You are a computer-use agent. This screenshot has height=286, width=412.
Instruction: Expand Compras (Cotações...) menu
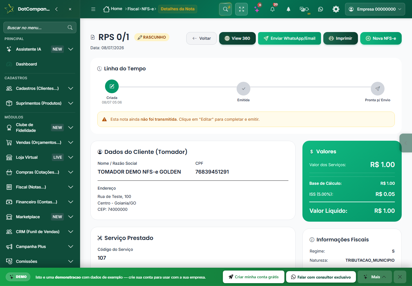coord(40,172)
